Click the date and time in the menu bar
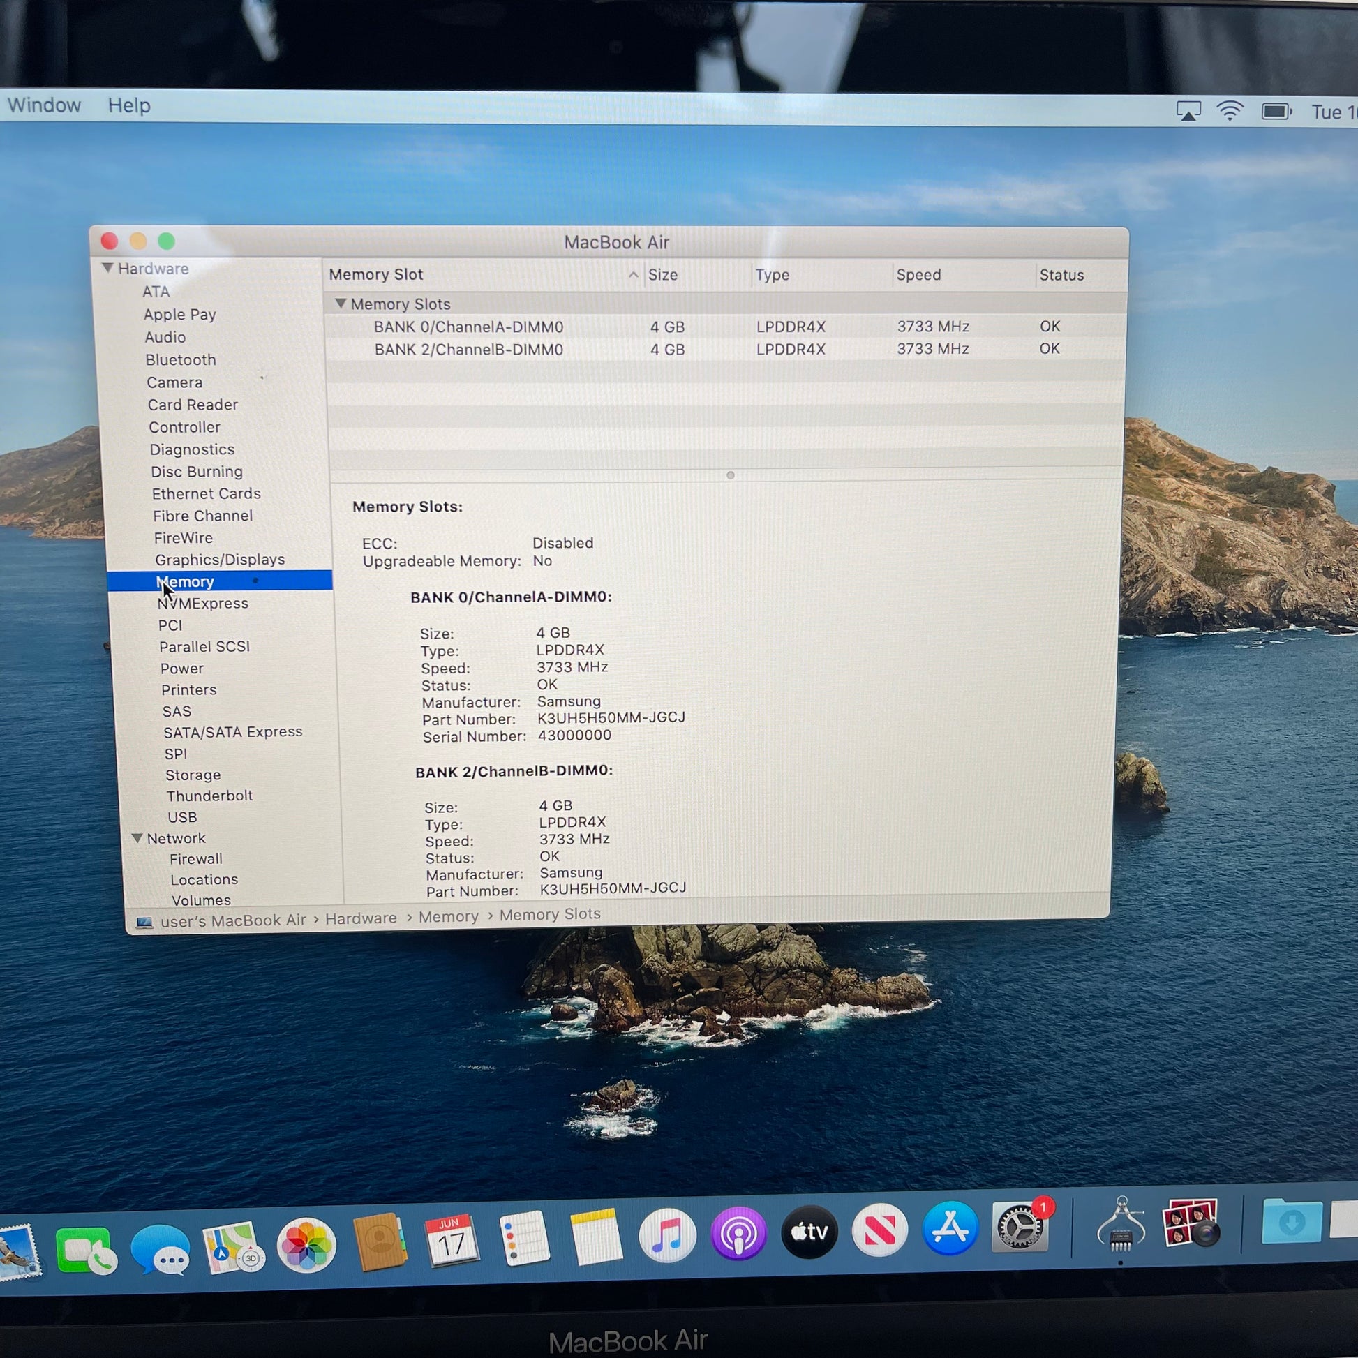Image resolution: width=1358 pixels, height=1358 pixels. pos(1334,112)
